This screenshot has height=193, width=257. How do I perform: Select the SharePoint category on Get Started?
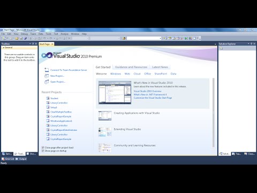click(161, 73)
